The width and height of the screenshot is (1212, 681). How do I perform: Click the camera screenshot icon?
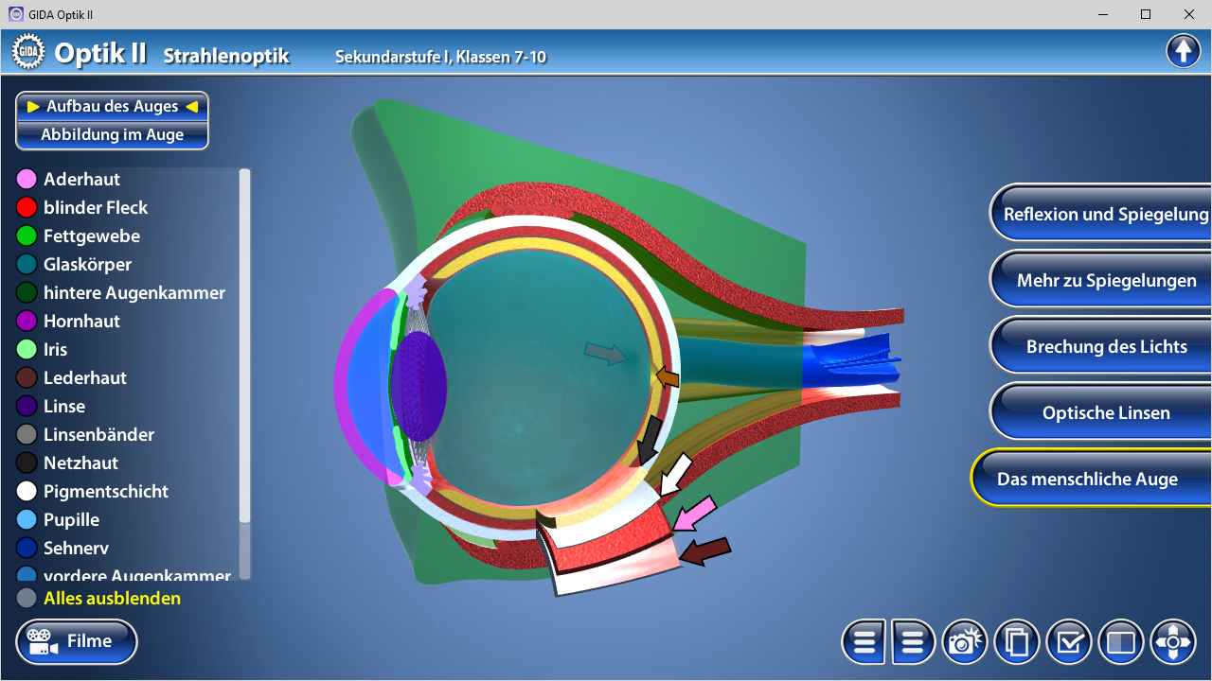[x=964, y=643]
